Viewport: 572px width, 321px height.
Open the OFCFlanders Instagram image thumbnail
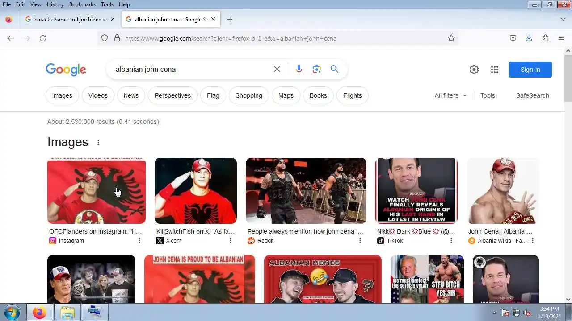[97, 191]
